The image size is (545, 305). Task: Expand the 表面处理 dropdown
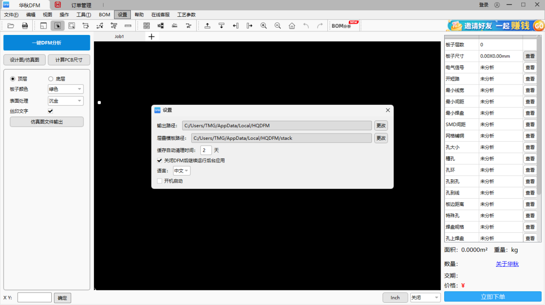65,101
